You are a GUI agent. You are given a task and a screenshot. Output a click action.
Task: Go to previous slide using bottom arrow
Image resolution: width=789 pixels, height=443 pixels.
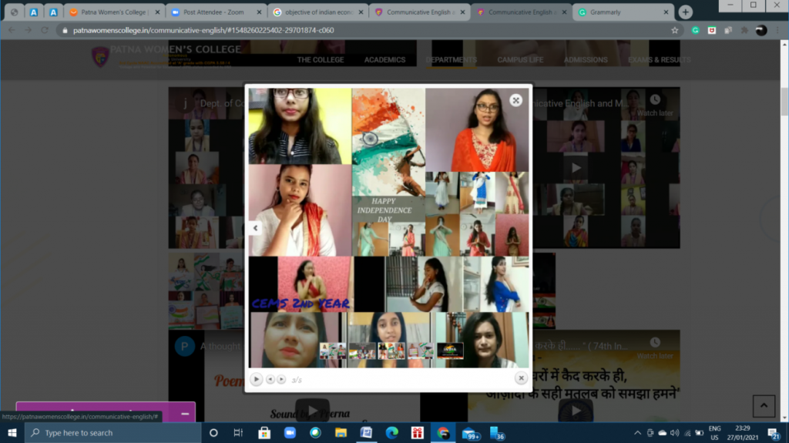point(270,379)
